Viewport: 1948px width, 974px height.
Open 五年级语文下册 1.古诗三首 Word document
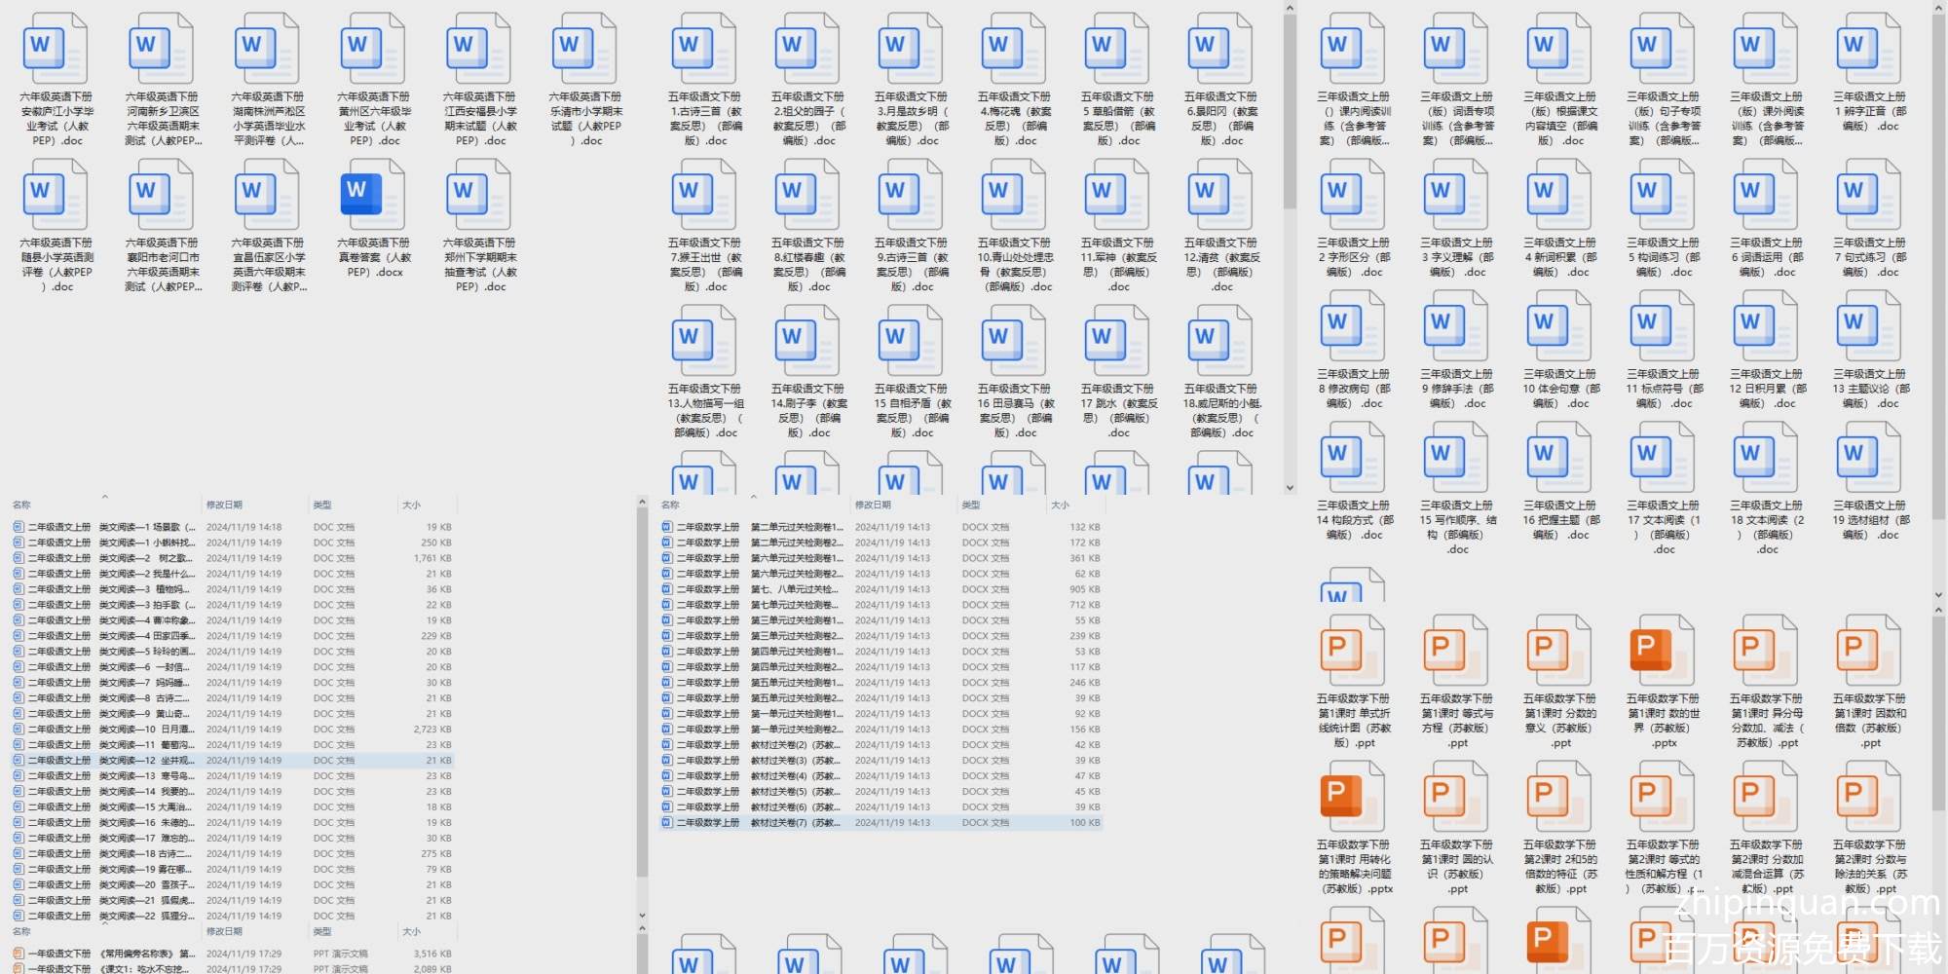(x=704, y=49)
